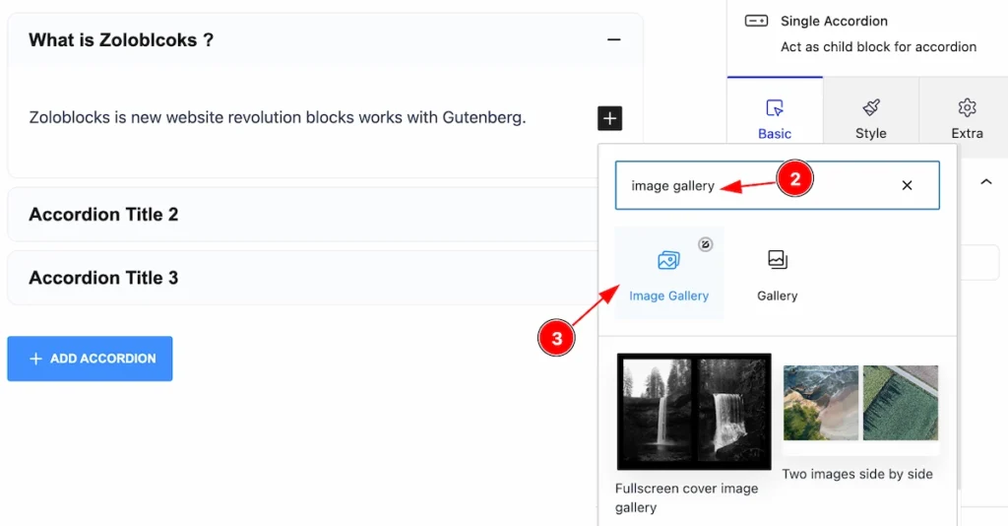Viewport: 1008px width, 526px height.
Task: Click the 'image gallery' search field
Action: pyautogui.click(x=778, y=185)
